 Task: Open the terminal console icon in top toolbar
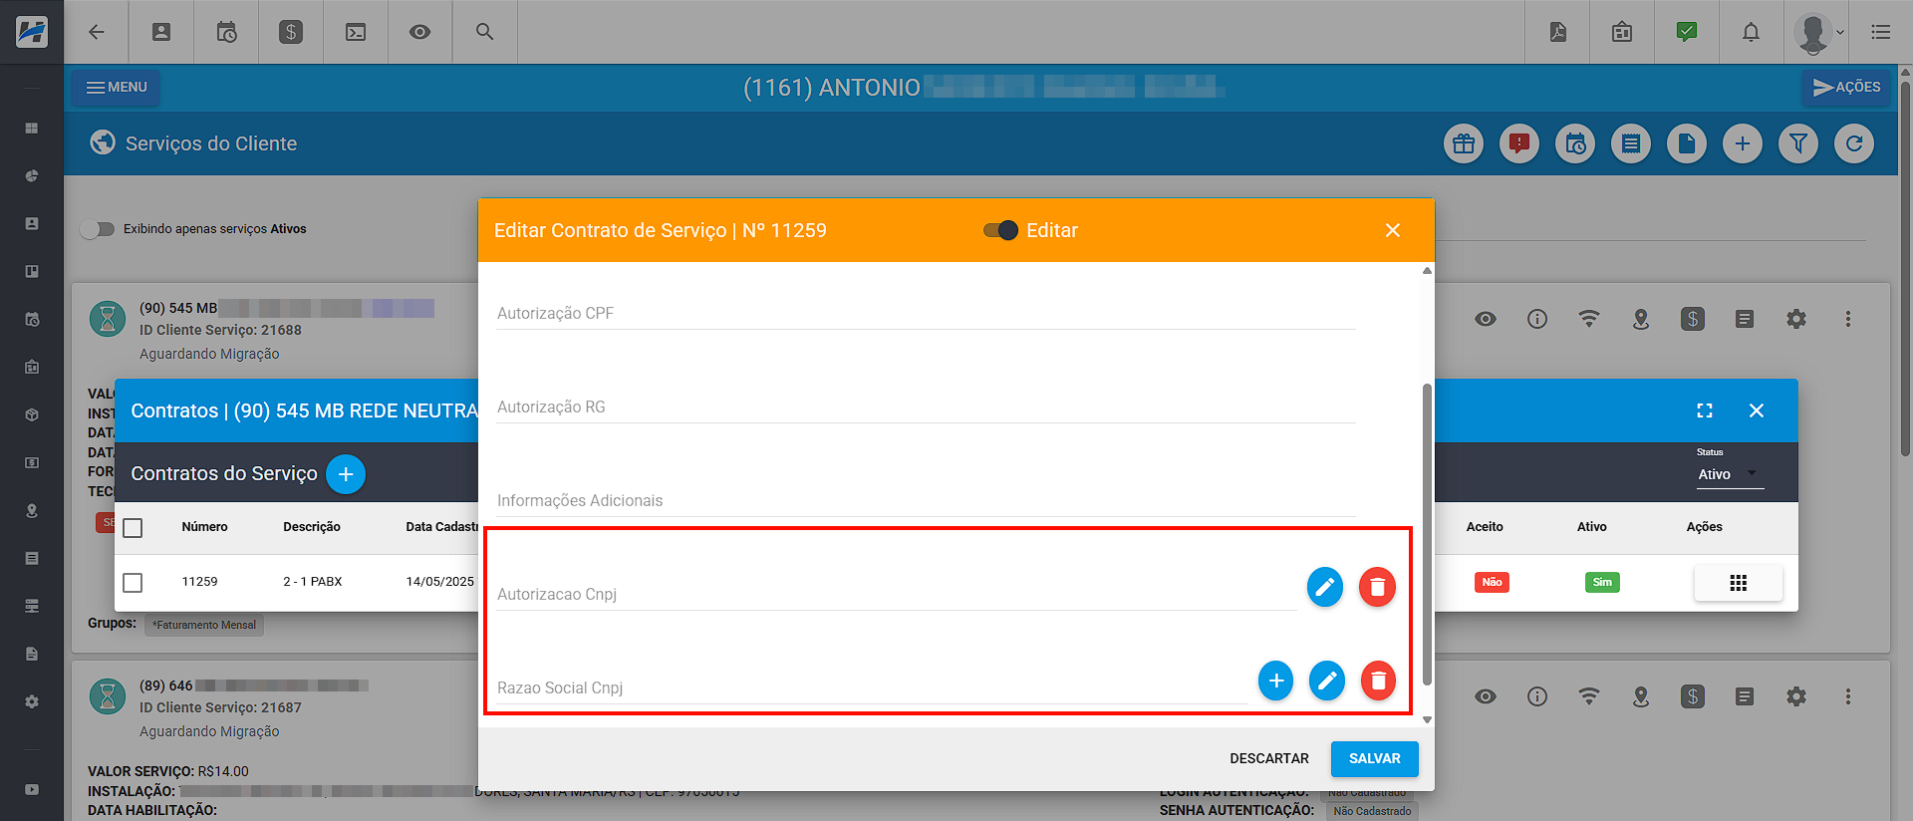click(356, 32)
